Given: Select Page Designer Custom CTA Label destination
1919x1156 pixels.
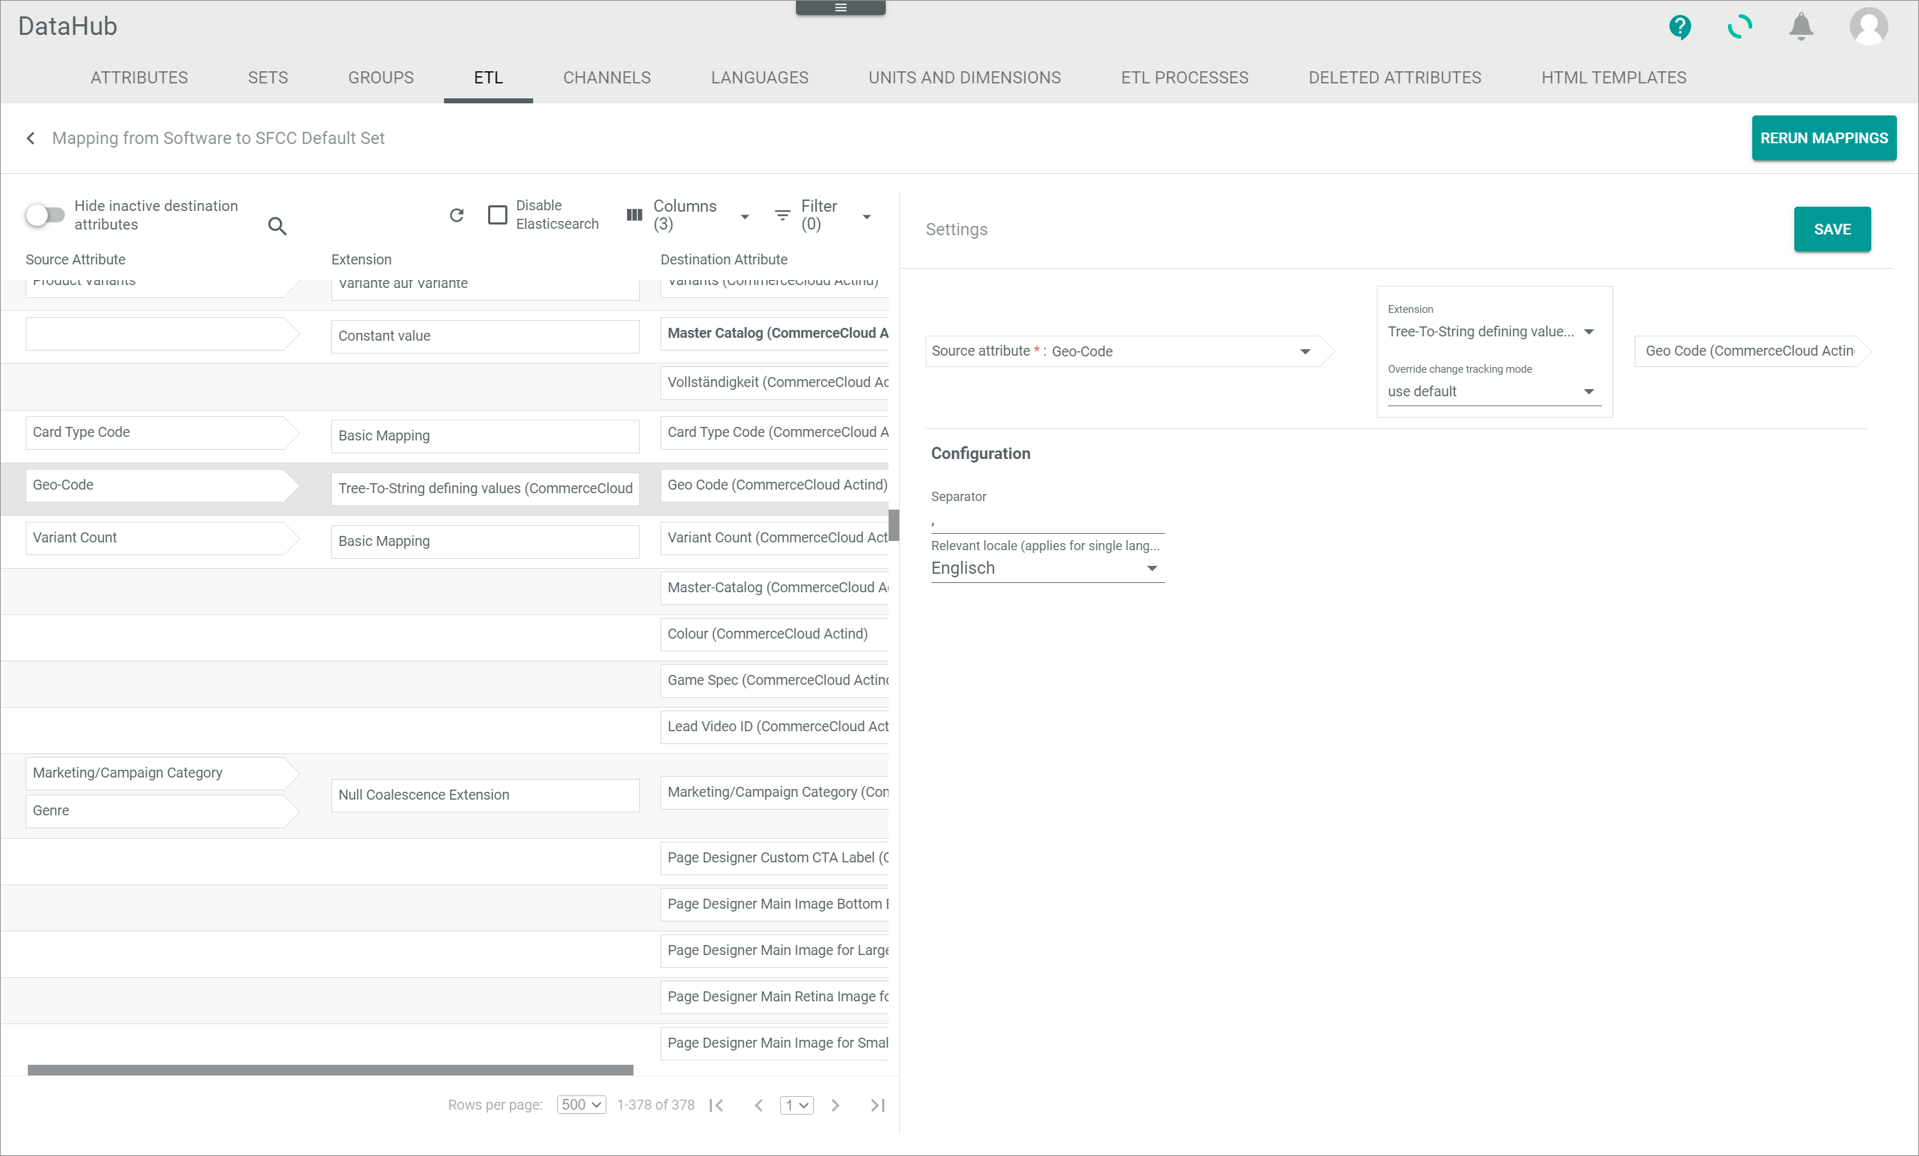Looking at the screenshot, I should (775, 857).
